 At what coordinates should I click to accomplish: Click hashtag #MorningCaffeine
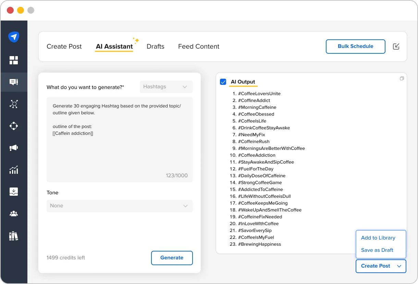(x=257, y=107)
